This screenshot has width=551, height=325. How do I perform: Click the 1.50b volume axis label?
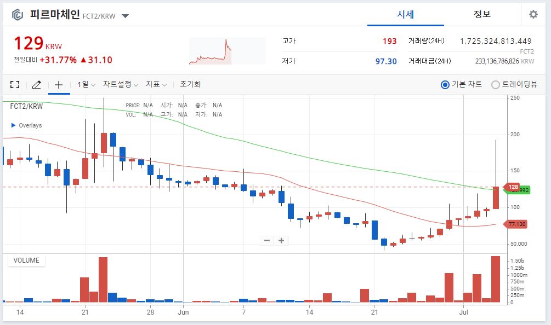click(517, 261)
